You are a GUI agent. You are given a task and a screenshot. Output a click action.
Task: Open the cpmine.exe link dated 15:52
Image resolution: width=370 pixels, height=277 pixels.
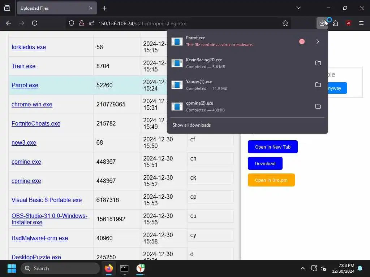click(26, 181)
